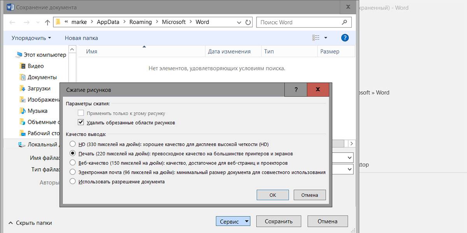This screenshot has width=467, height=233.
Task: Toggle Применить только к этому рисунку checkbox
Action: [x=81, y=113]
